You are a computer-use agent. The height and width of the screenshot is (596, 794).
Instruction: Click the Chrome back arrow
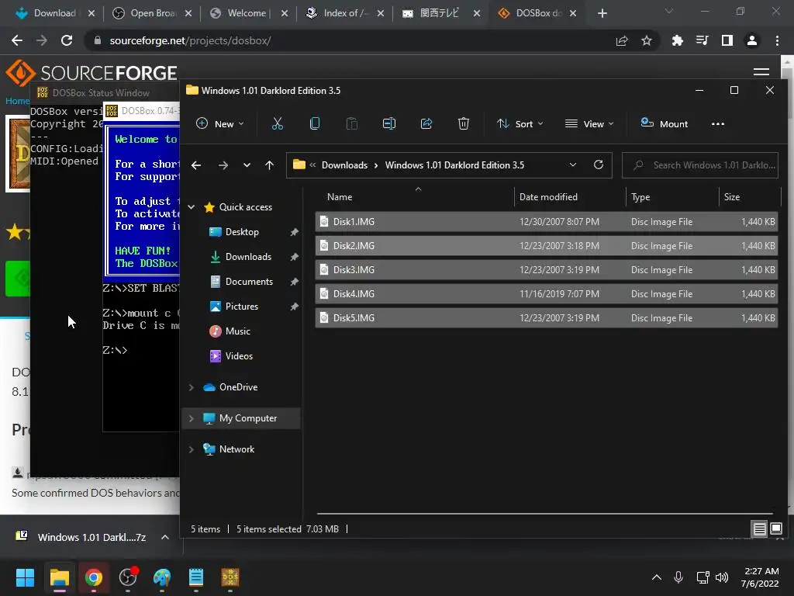coord(17,40)
